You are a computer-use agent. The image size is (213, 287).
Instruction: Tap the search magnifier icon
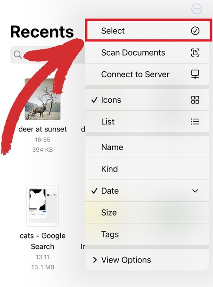18,55
